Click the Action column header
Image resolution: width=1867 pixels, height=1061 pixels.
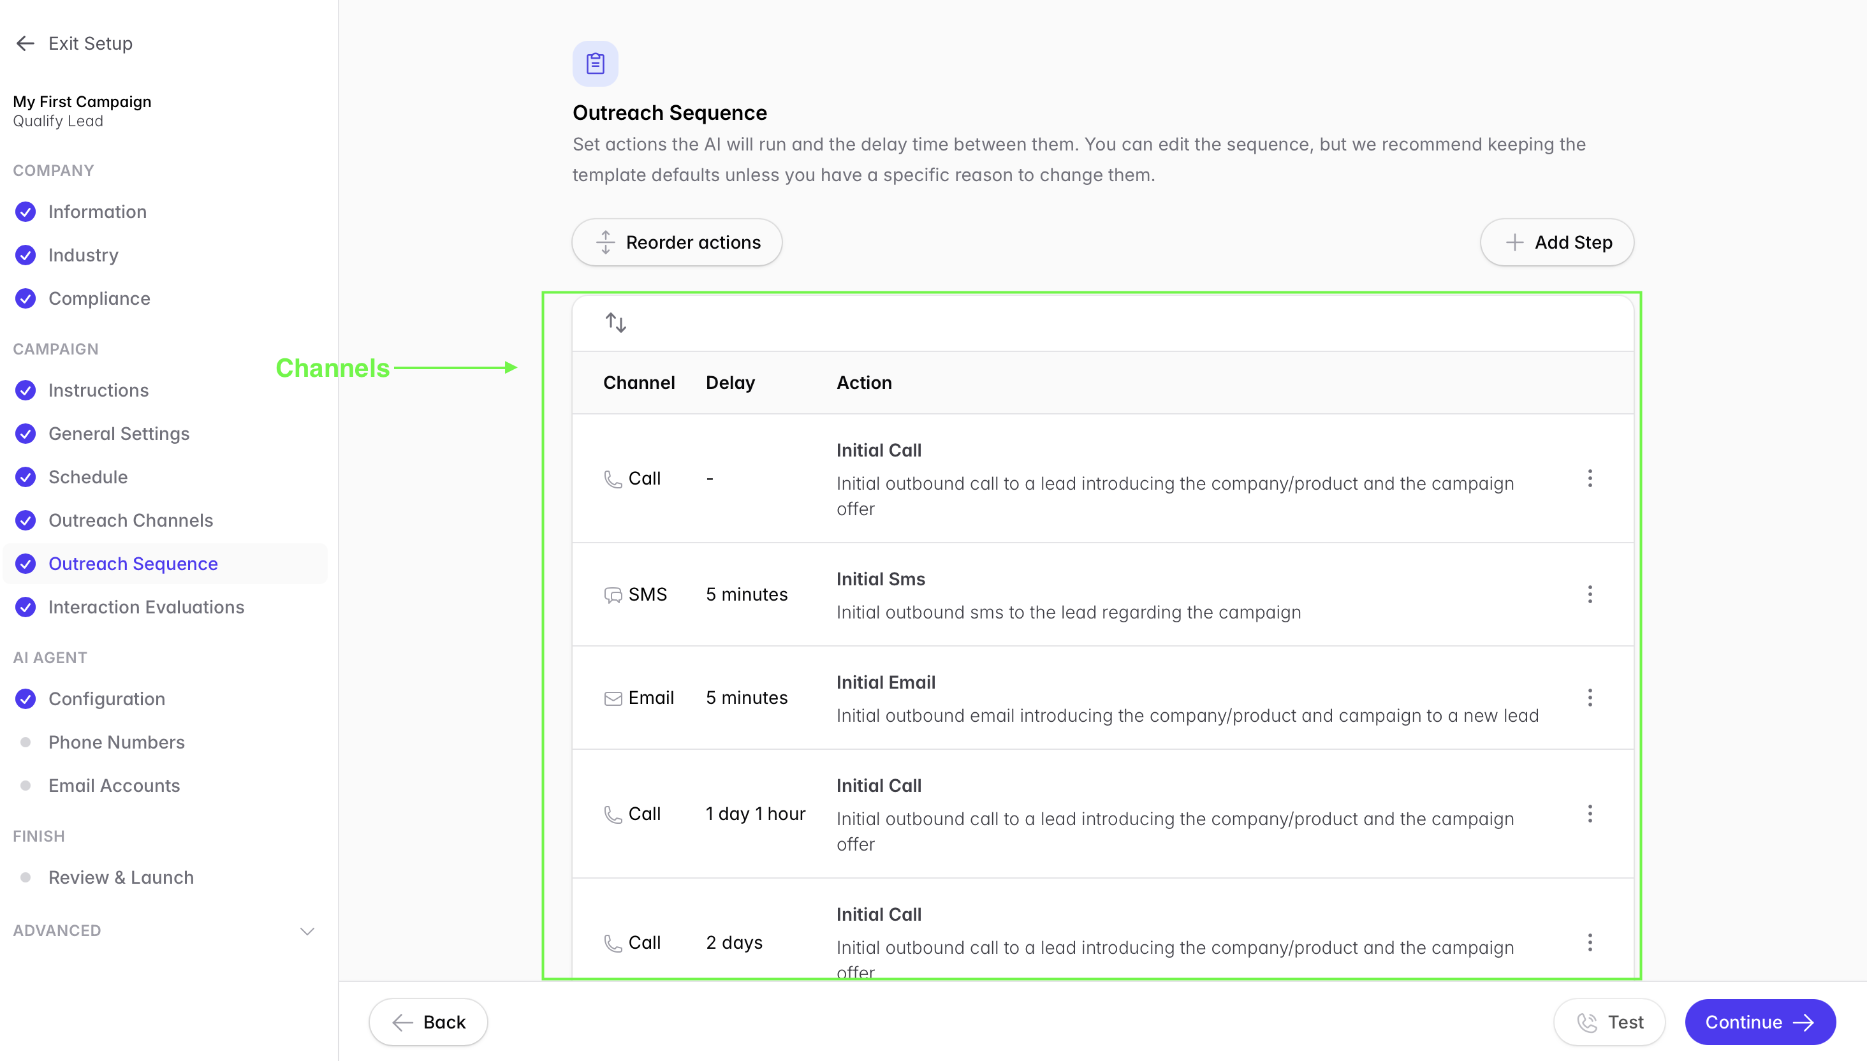click(x=863, y=383)
